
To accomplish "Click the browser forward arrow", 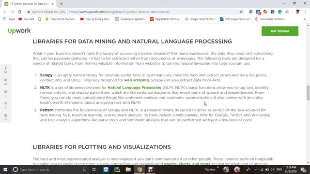I will tap(12, 12).
